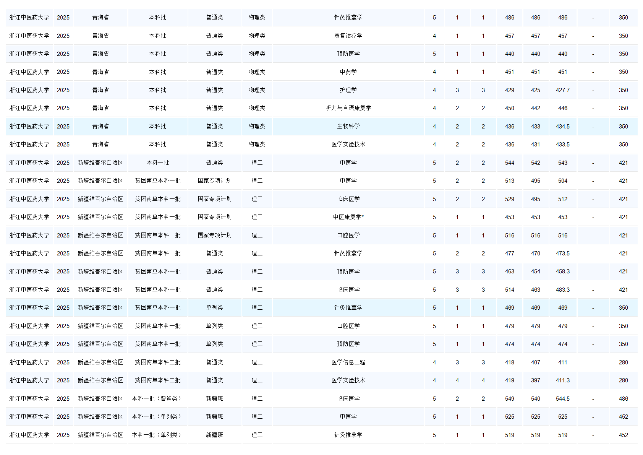
Task: Select the average score 427.7 cell
Action: pyautogui.click(x=562, y=90)
